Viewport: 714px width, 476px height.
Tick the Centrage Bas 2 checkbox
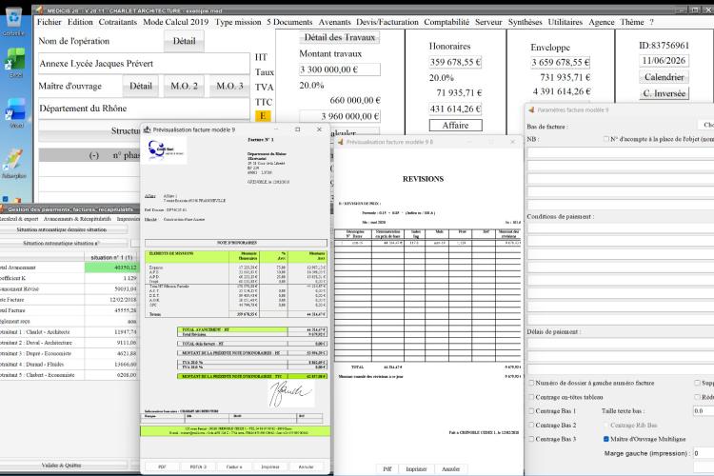pyautogui.click(x=531, y=425)
